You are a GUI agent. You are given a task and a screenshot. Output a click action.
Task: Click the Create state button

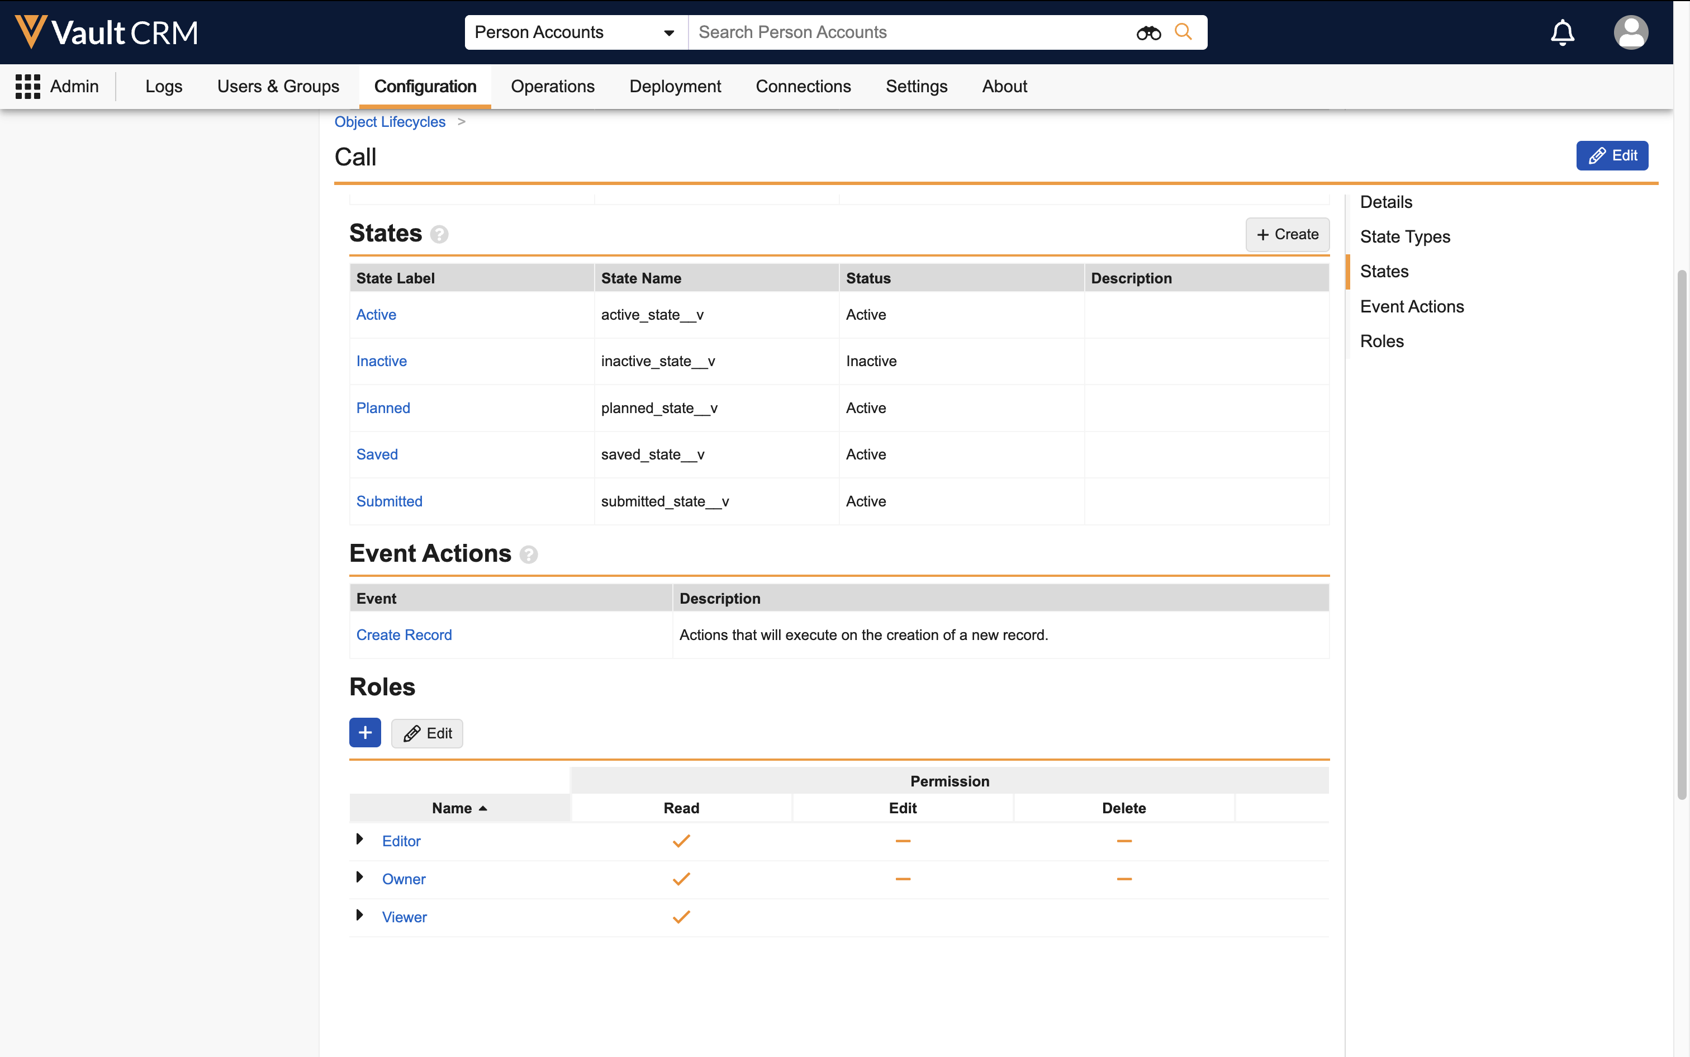pos(1287,235)
